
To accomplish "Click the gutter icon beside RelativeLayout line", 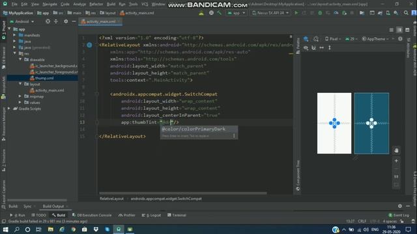I will tap(89, 45).
